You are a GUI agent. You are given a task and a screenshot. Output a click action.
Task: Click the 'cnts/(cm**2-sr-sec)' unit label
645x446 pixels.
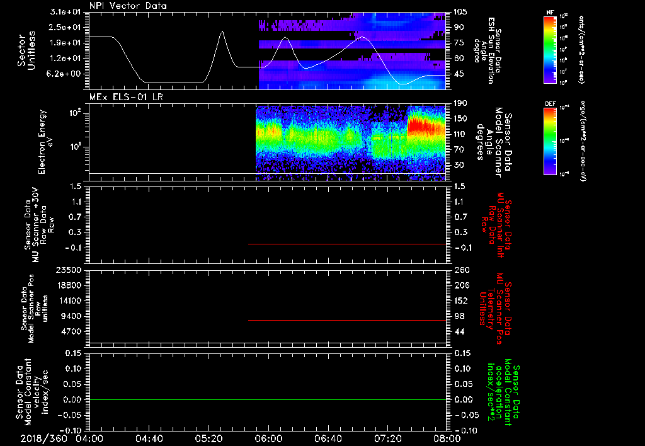pos(581,49)
